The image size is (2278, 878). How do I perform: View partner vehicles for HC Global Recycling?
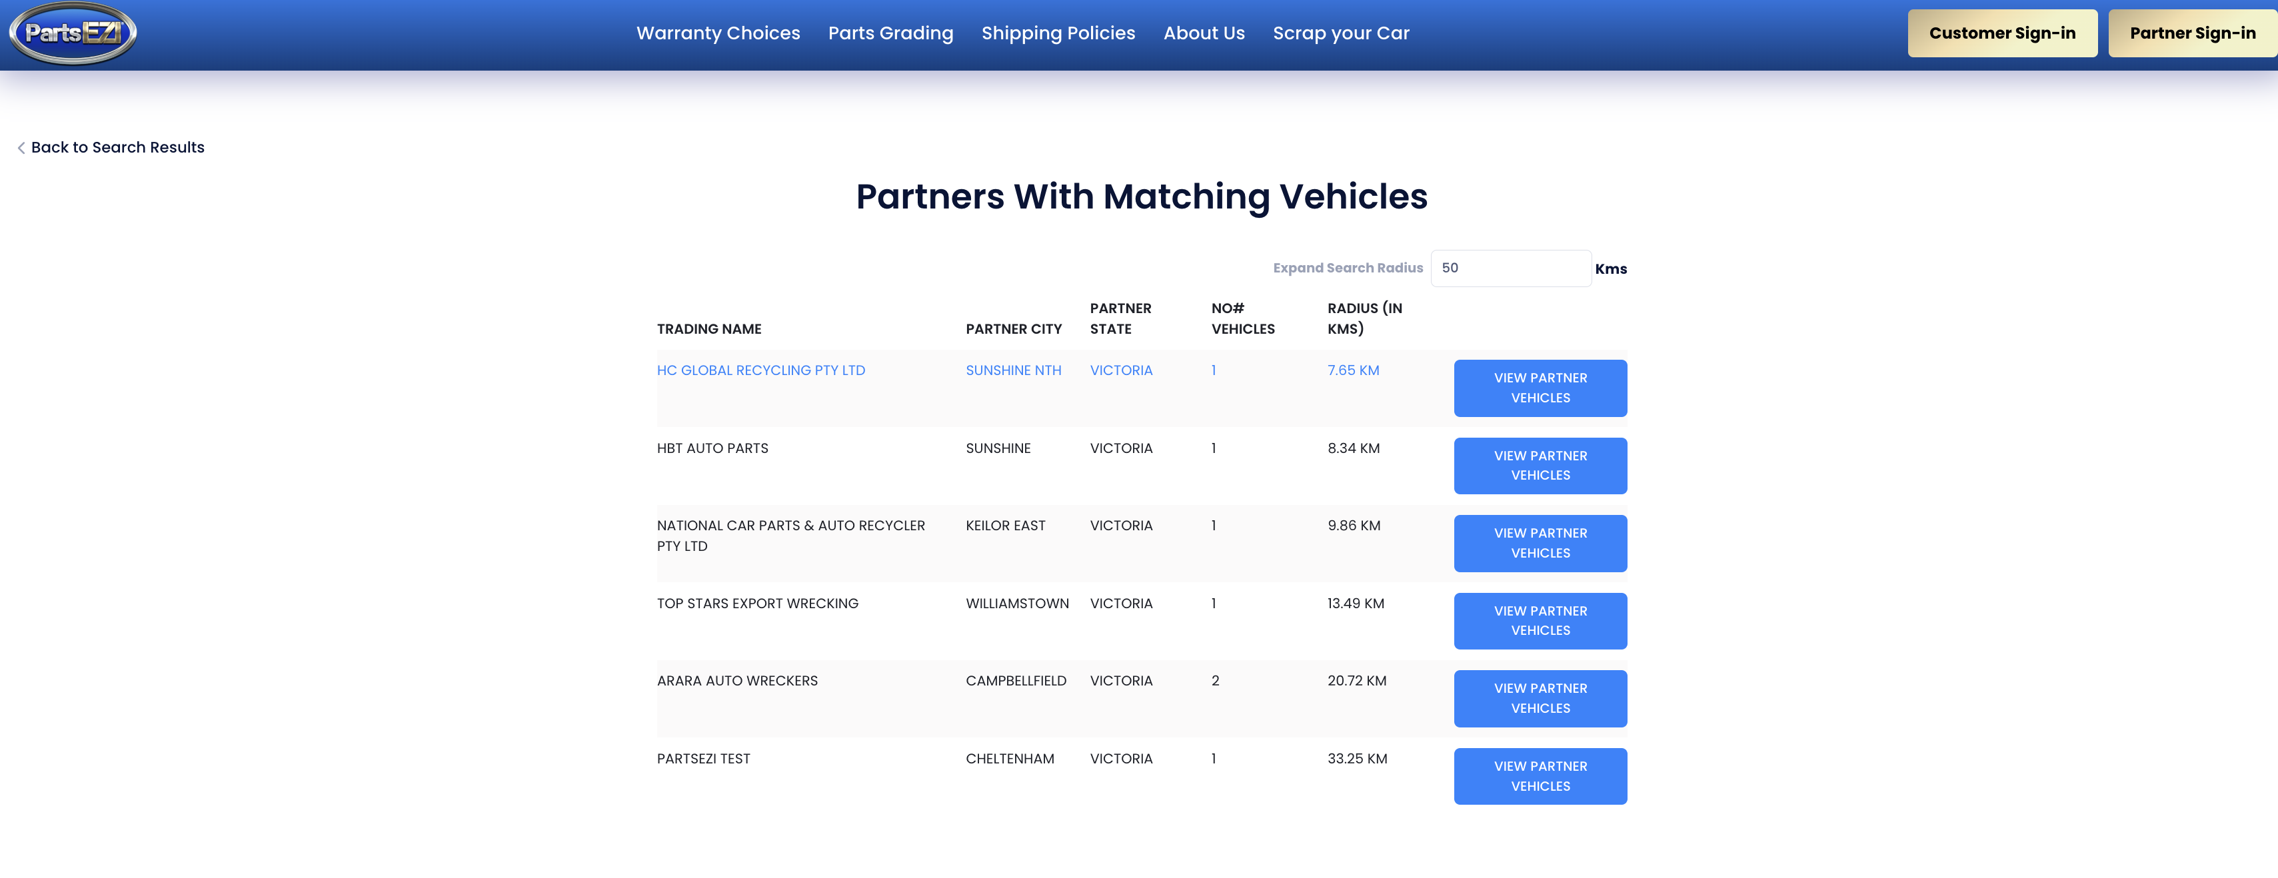pyautogui.click(x=1540, y=388)
